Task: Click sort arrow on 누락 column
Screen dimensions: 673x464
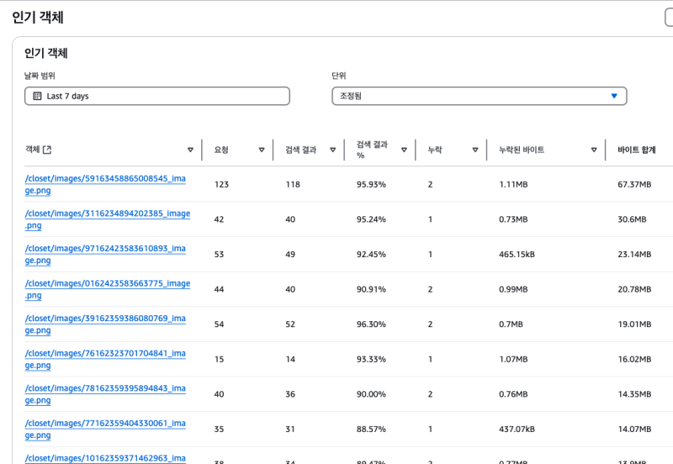Action: (x=475, y=150)
